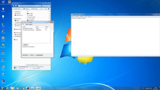Open the Упорядочить dropdown in Explorer
Image resolution: width=160 pixels, height=90 pixels.
[x=17, y=9]
